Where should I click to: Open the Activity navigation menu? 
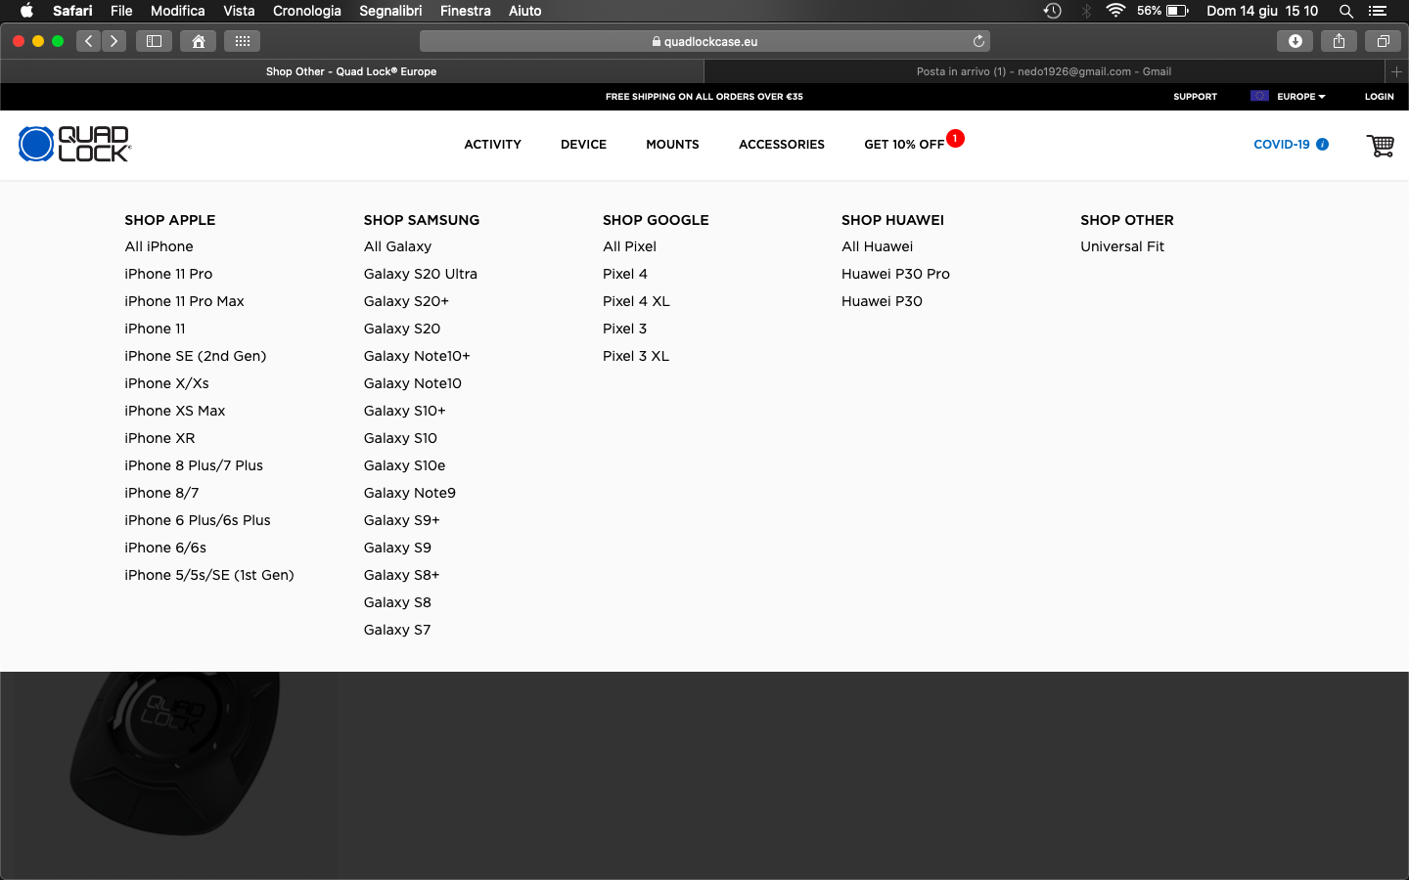[x=492, y=144]
